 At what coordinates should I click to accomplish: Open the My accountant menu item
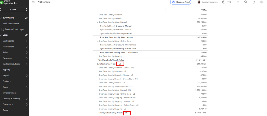pyautogui.click(x=10, y=93)
